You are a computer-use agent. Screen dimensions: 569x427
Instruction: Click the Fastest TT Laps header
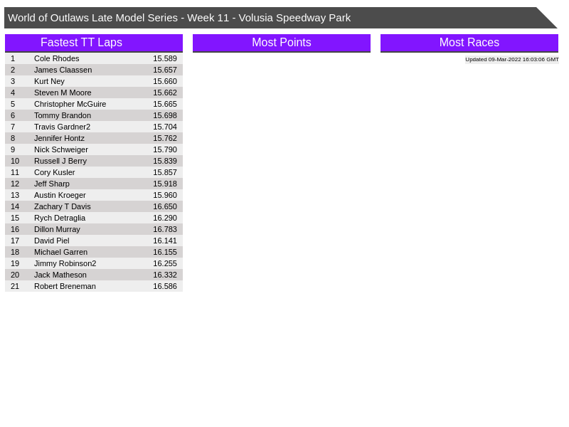click(x=81, y=43)
